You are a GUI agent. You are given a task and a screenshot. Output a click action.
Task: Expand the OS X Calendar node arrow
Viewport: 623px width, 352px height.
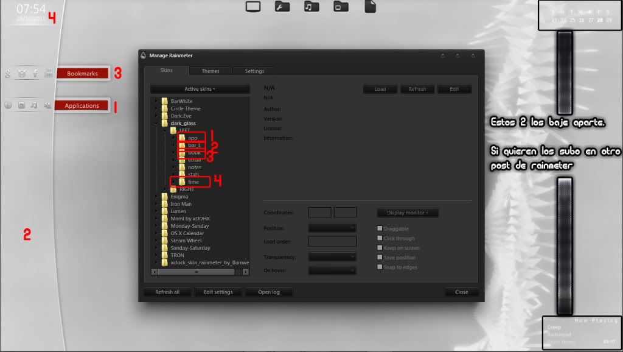pyautogui.click(x=156, y=233)
